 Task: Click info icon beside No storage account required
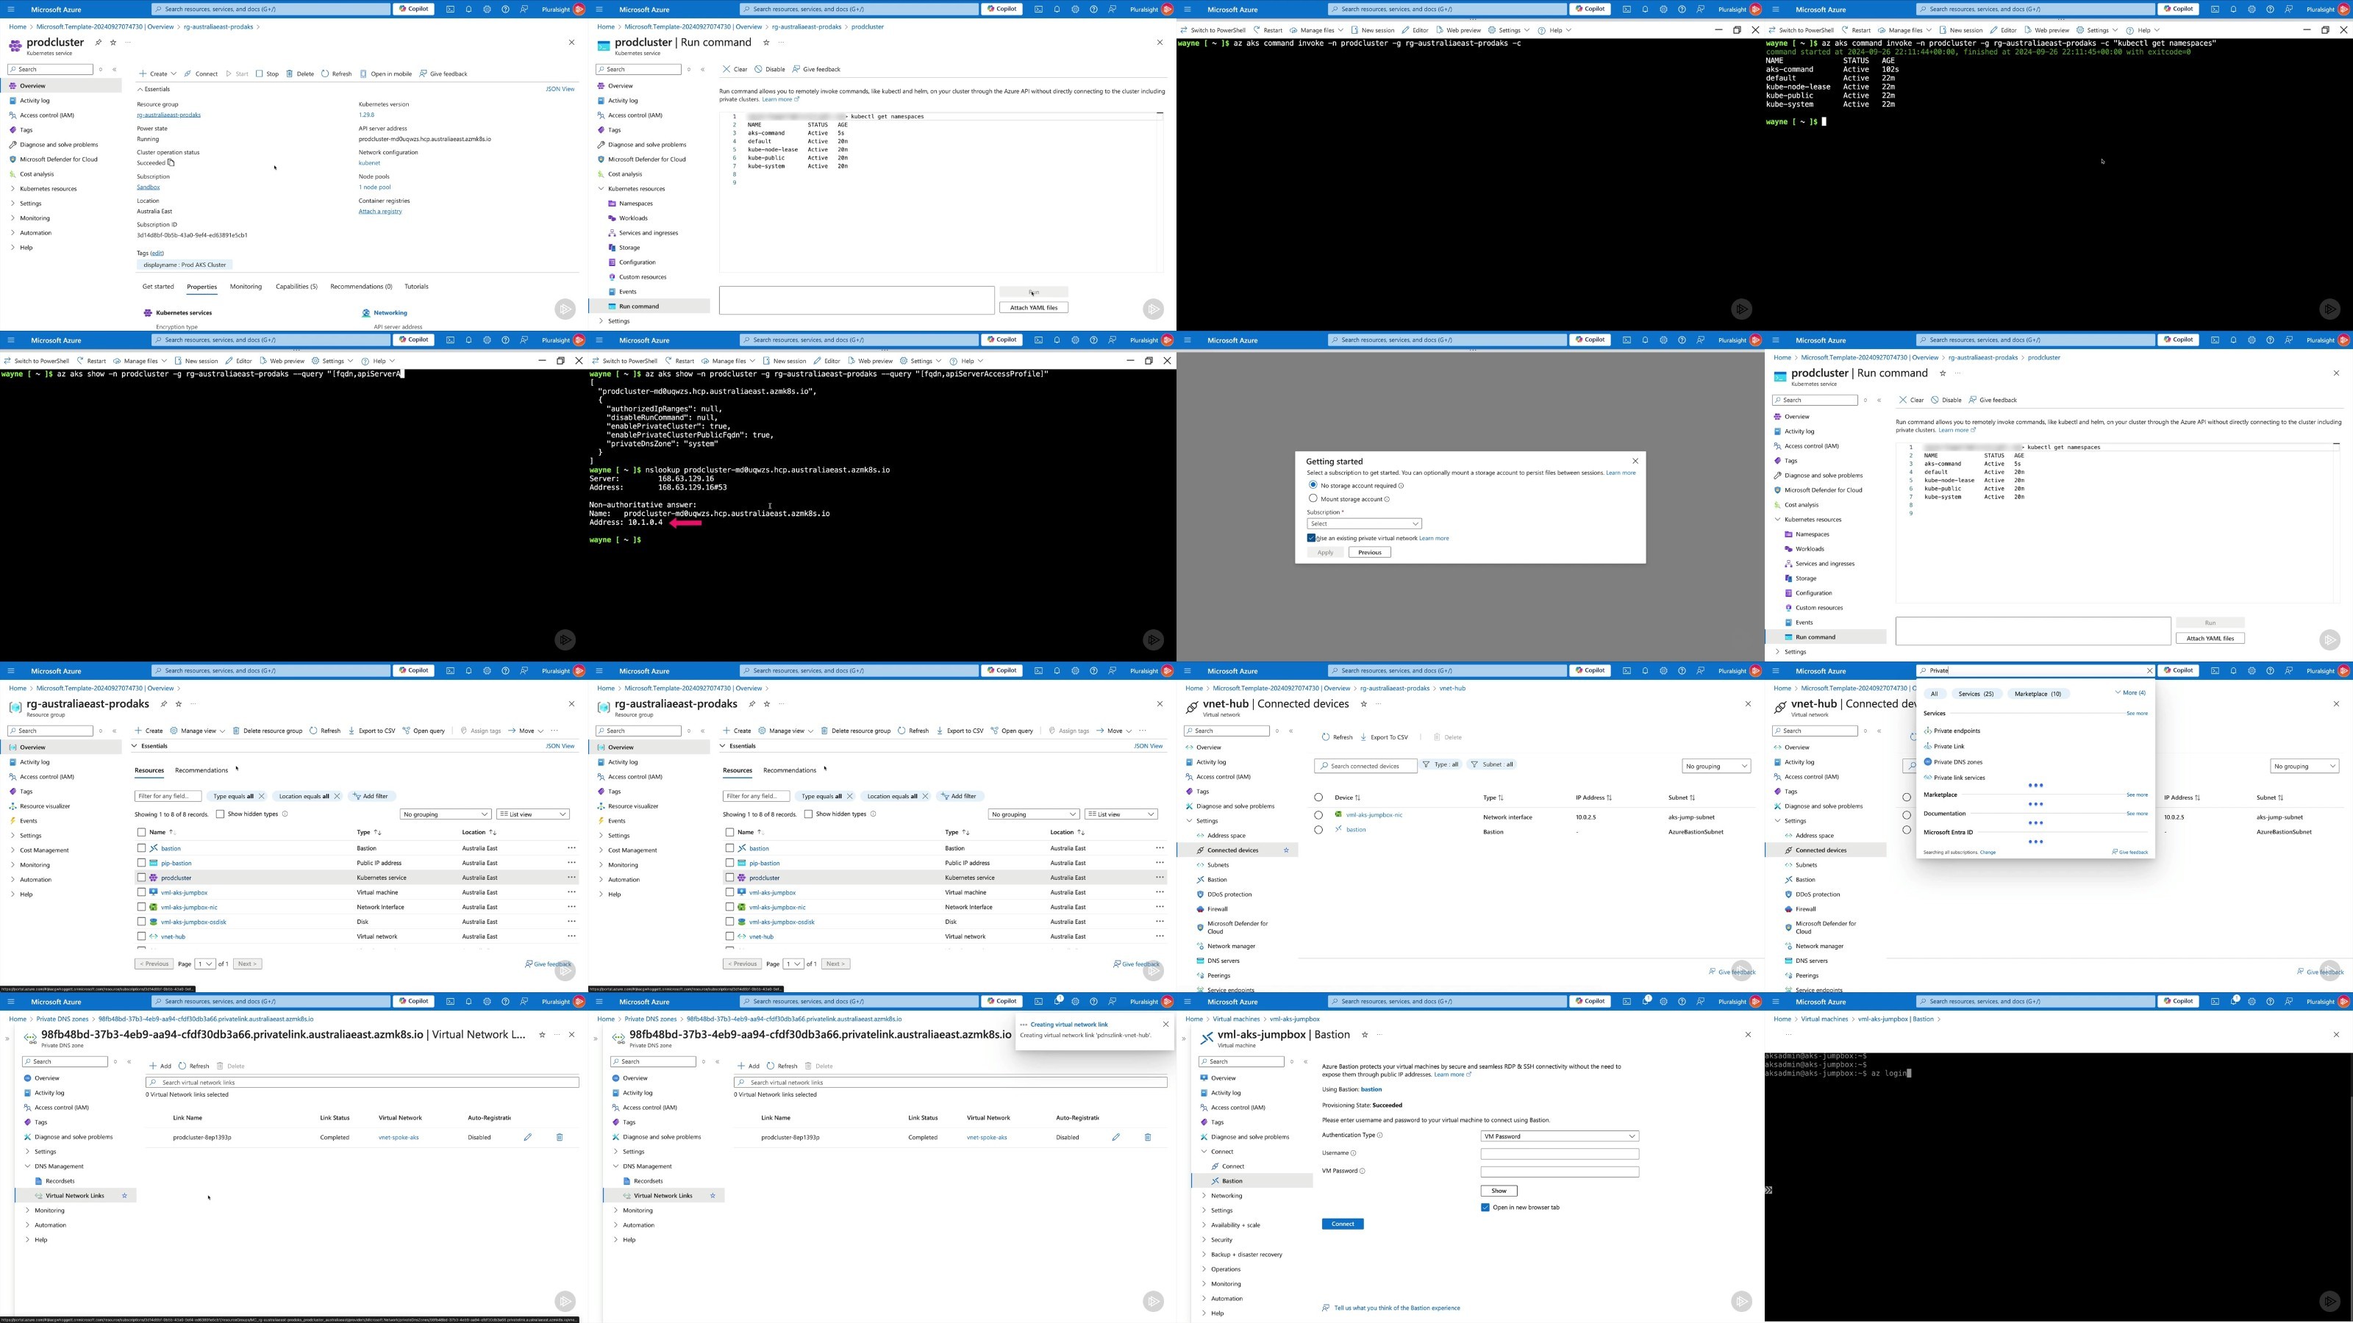click(1402, 486)
